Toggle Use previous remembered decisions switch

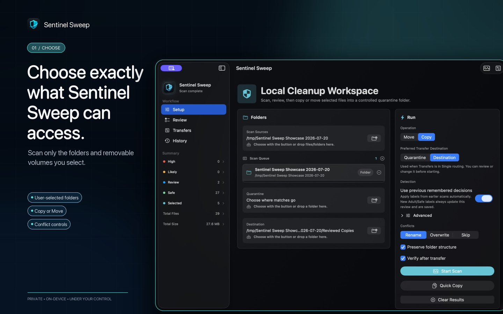click(x=484, y=199)
